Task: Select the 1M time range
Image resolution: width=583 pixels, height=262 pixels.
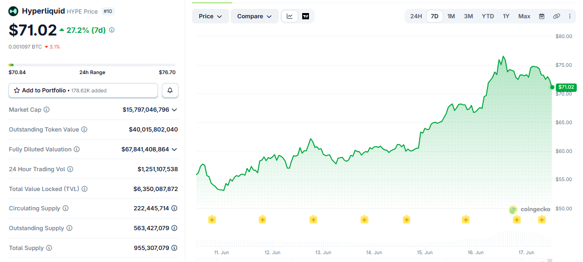Action: tap(451, 16)
